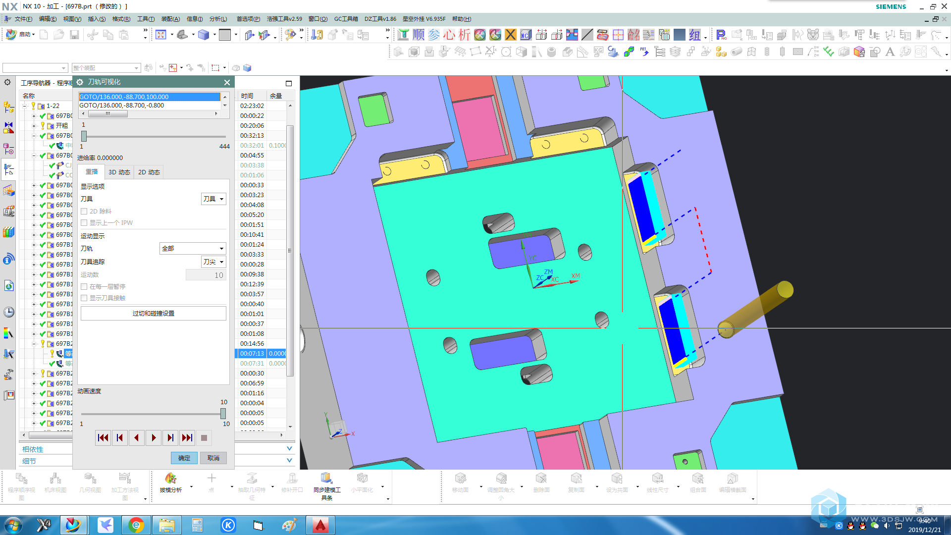
Task: Click the 组 custom tool icon
Action: 695,35
